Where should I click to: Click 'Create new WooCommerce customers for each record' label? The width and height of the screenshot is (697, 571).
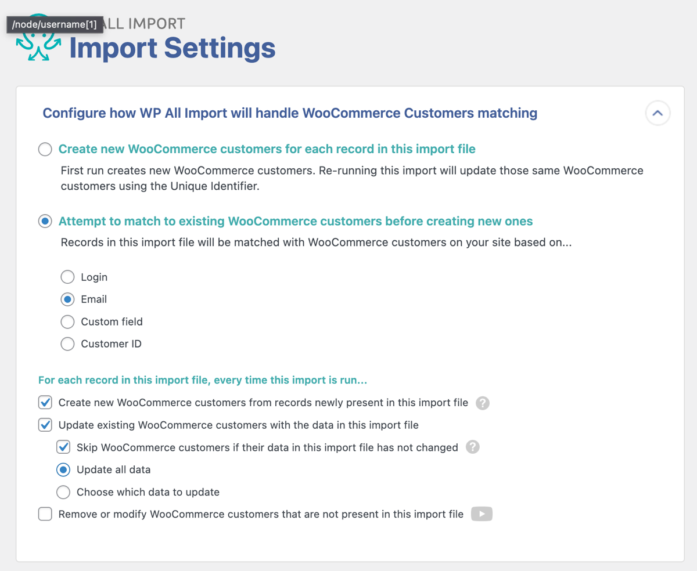(267, 149)
